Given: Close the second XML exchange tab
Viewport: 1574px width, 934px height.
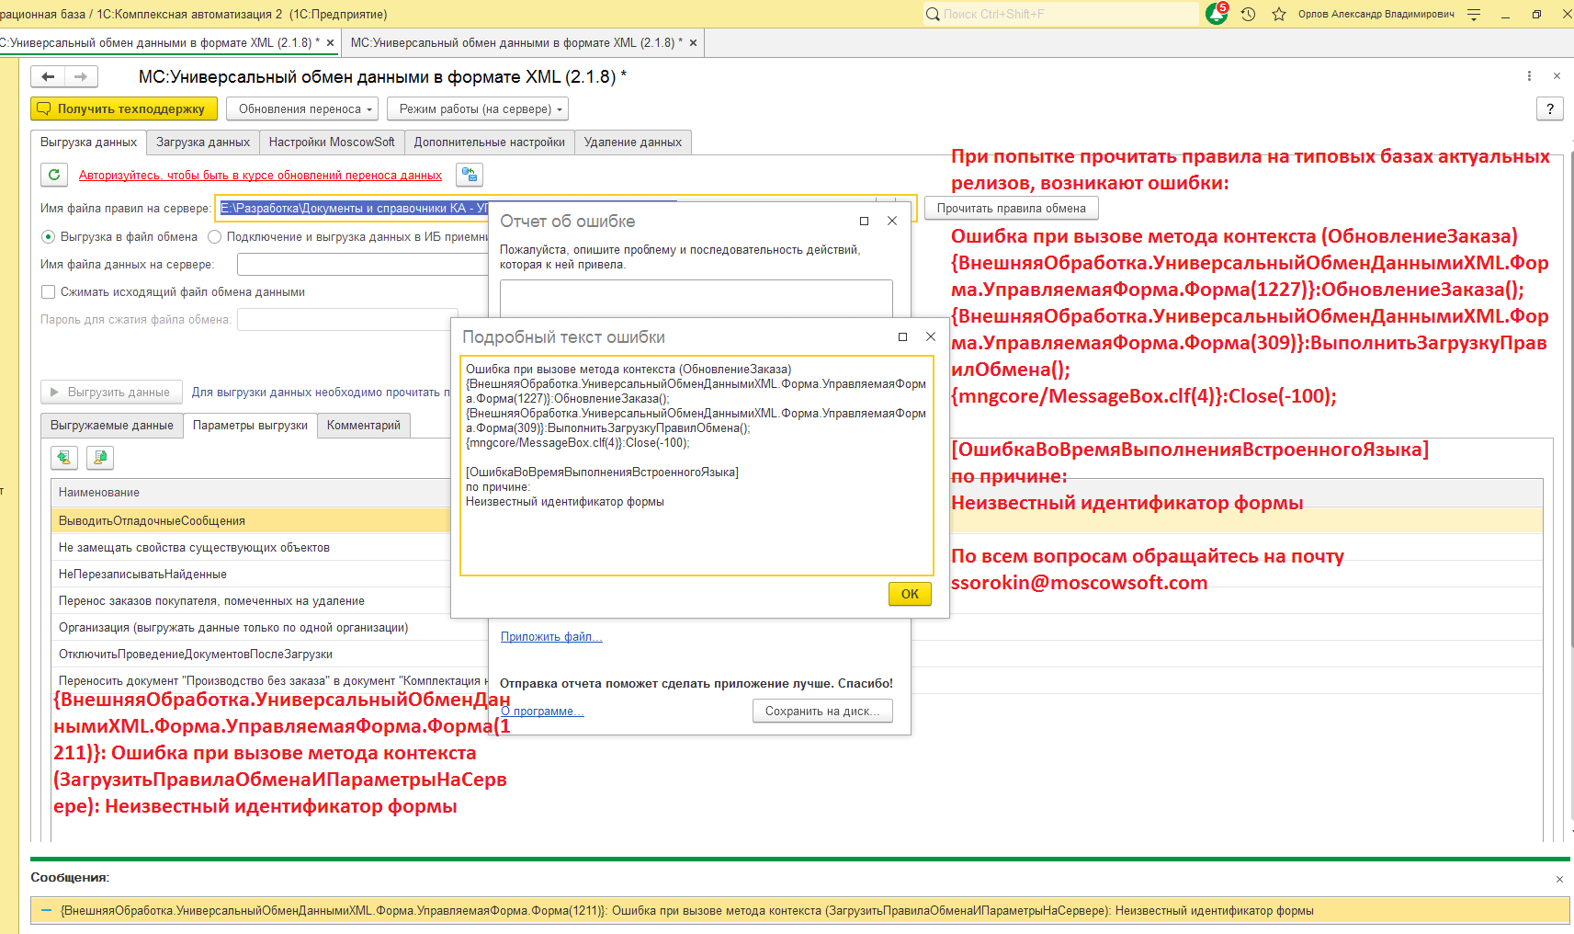Looking at the screenshot, I should click(x=693, y=43).
